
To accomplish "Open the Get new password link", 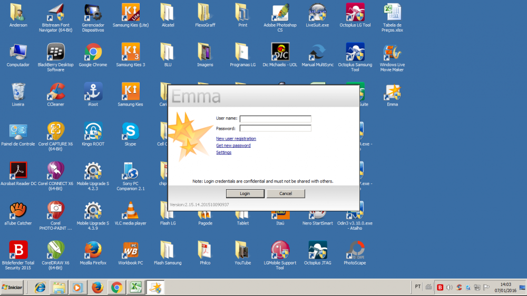I will coord(233,146).
